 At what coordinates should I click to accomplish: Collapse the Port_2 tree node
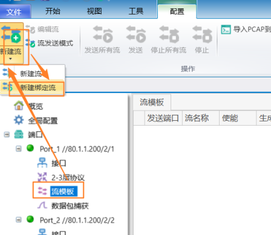click(x=19, y=219)
